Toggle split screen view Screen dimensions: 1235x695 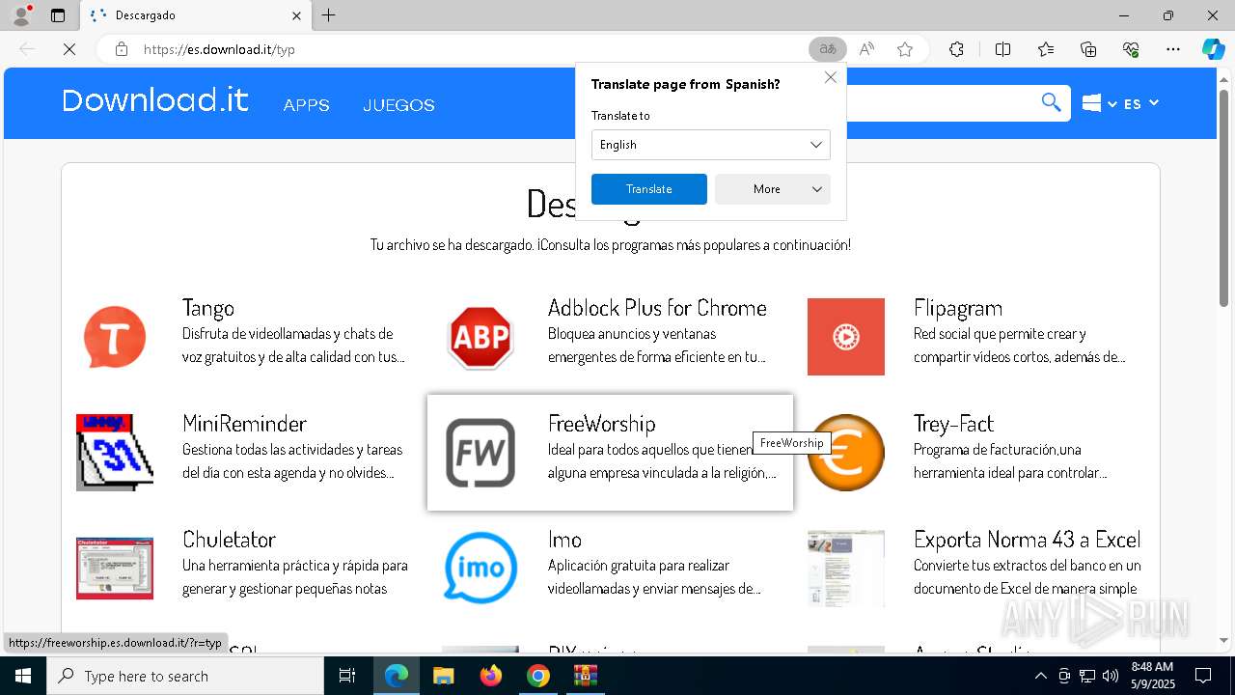pyautogui.click(x=1002, y=49)
